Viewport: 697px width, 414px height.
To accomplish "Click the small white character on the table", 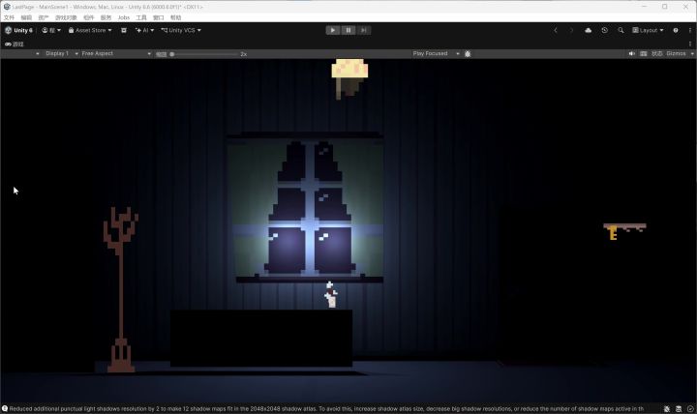I will click(x=331, y=295).
